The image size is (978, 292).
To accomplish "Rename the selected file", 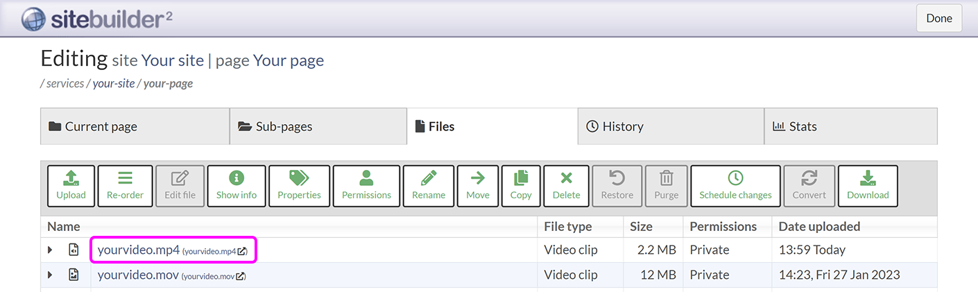I will click(x=429, y=186).
